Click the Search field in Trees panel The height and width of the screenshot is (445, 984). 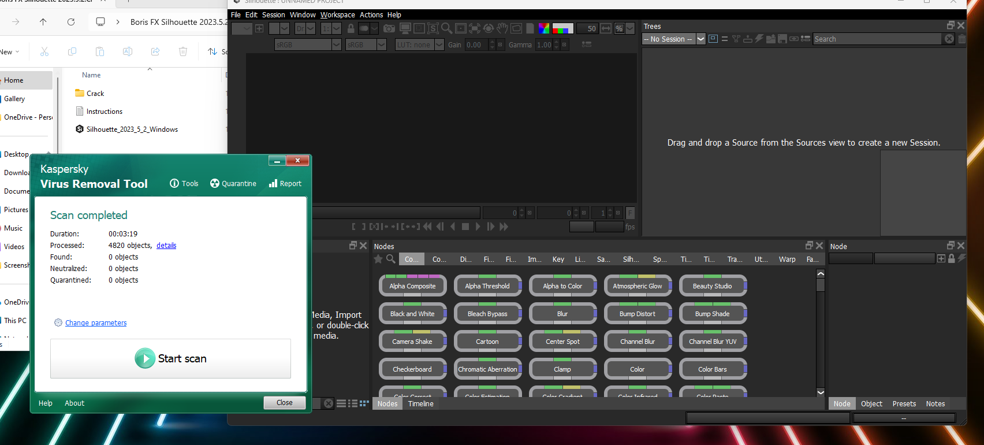[x=877, y=39]
